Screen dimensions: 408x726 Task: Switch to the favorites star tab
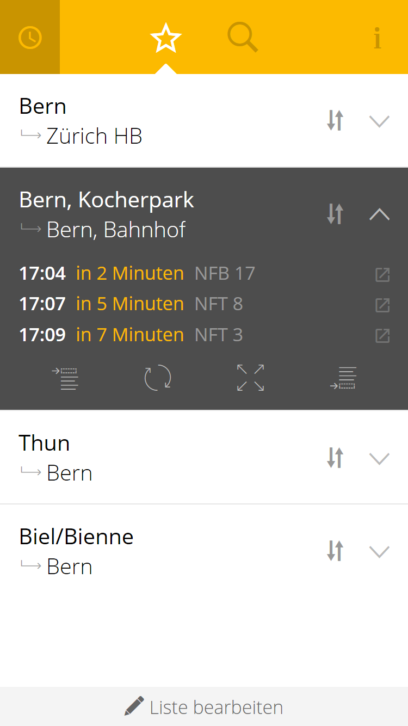(165, 38)
